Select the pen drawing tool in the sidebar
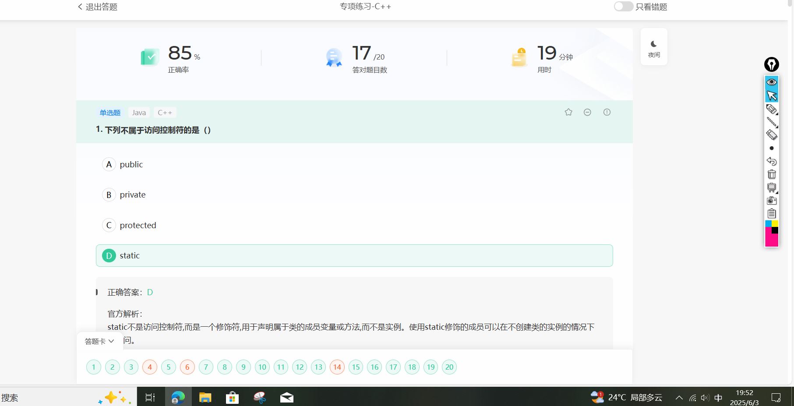794x406 pixels. [771, 122]
